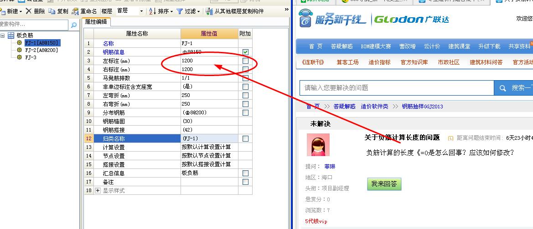Viewport: 533px width, 229px height.
Task: Click the magnifier beside the 搜索构件 box
Action: coord(74,25)
